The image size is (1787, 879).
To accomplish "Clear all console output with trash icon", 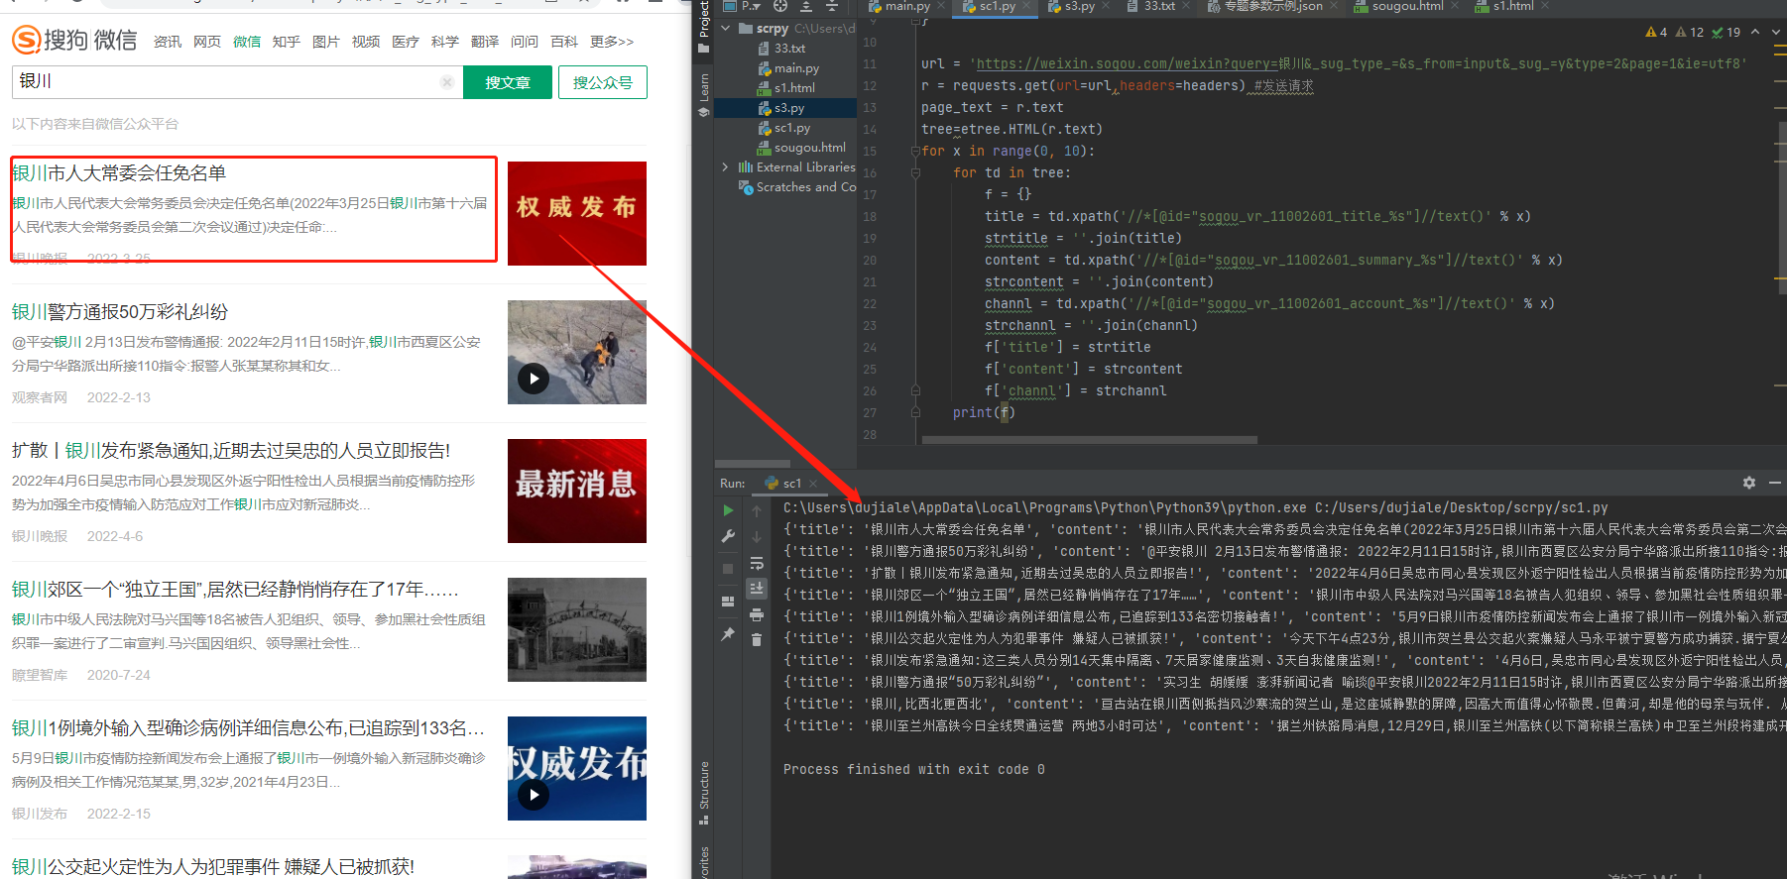I will coord(757,640).
